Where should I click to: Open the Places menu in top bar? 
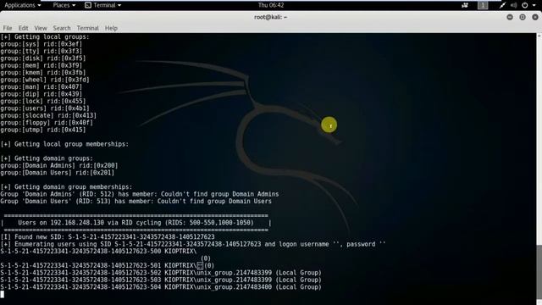(x=64, y=5)
